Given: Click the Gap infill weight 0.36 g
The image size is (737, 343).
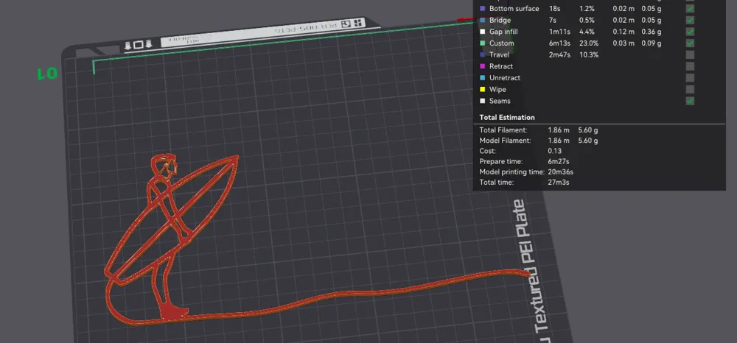Looking at the screenshot, I should coord(651,32).
